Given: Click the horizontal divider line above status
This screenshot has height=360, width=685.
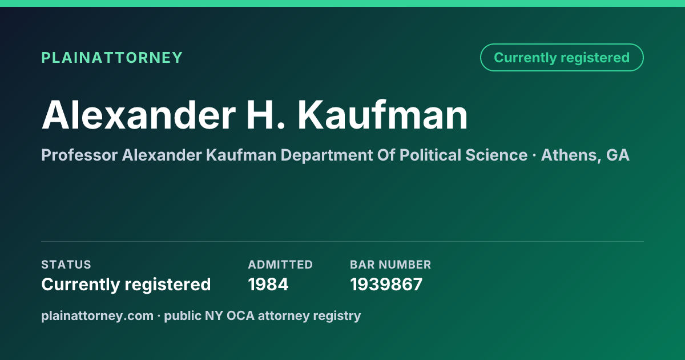Looking at the screenshot, I should click(x=342, y=241).
